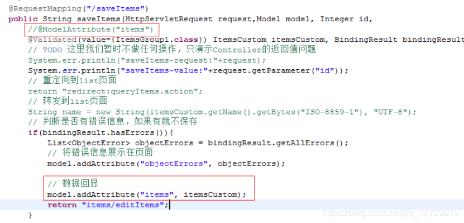Click the HttpServletRequest parameter type
The height and width of the screenshot is (223, 464).
pyautogui.click(x=169, y=19)
